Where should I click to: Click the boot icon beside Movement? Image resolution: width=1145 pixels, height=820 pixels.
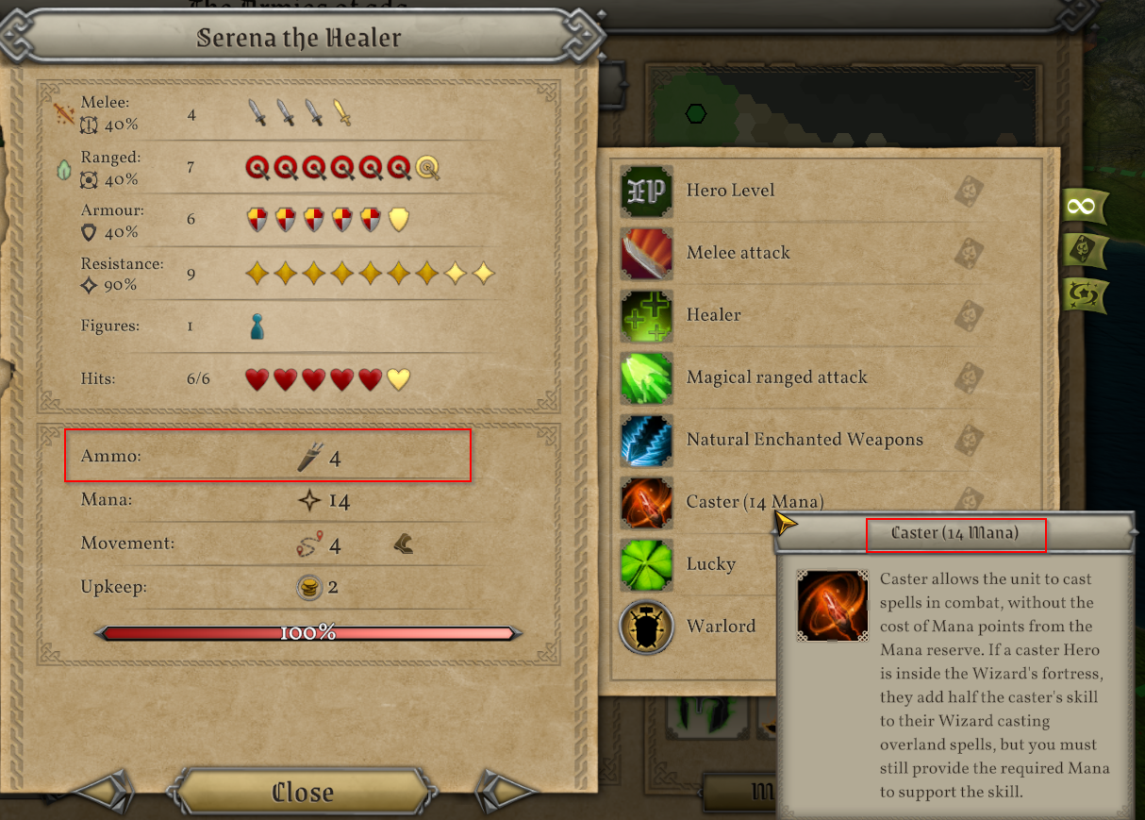403,544
